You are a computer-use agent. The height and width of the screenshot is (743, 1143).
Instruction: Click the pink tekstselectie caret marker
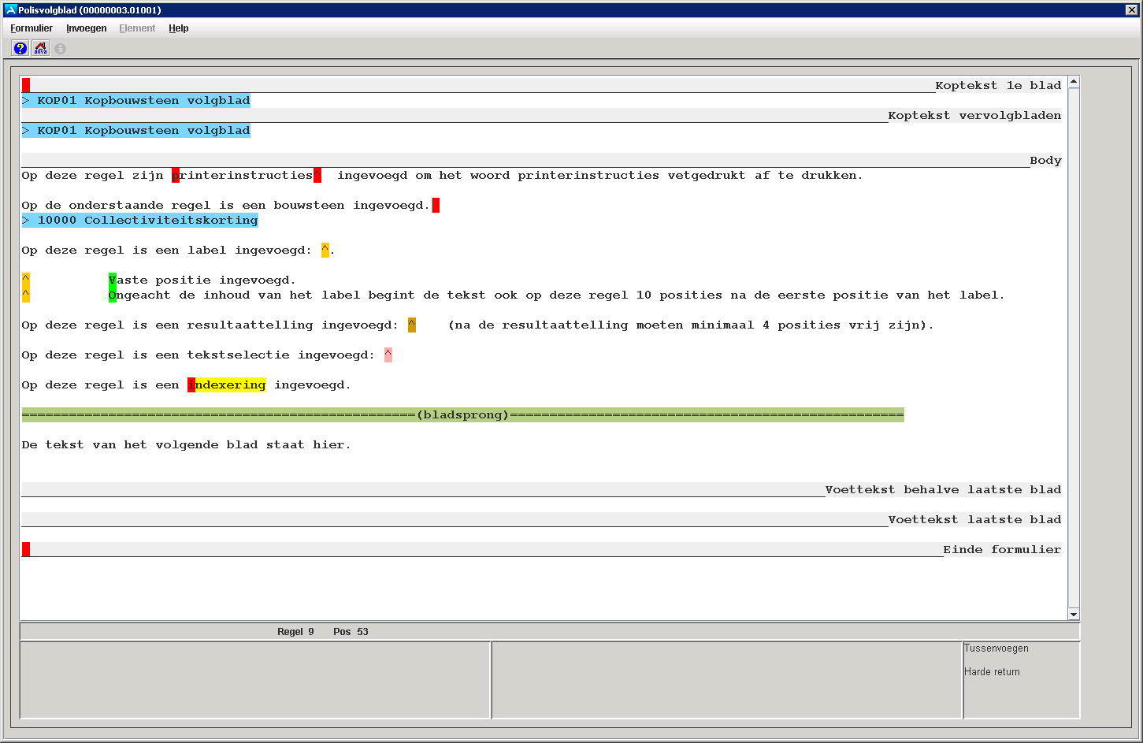click(388, 355)
